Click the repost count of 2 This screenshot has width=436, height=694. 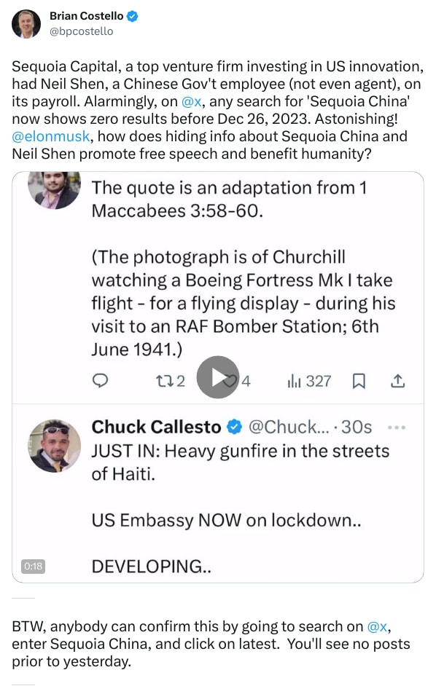pyautogui.click(x=181, y=380)
